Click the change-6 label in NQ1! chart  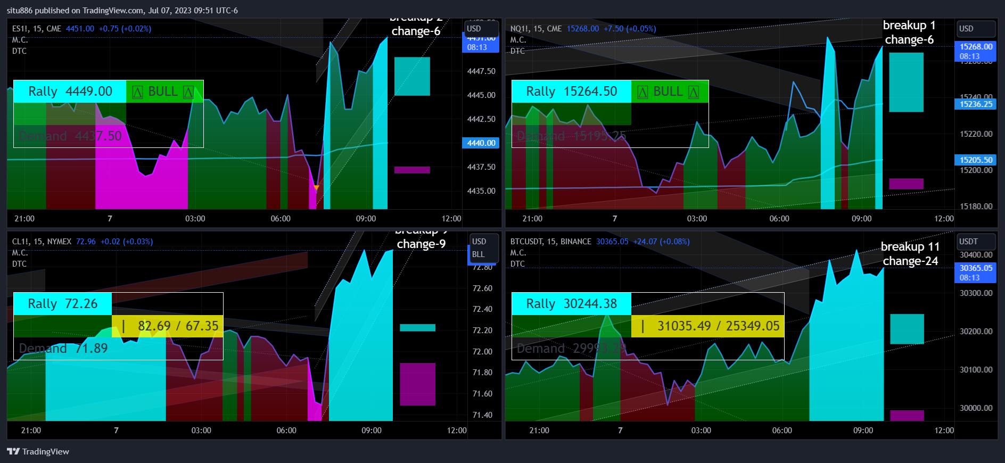click(909, 40)
